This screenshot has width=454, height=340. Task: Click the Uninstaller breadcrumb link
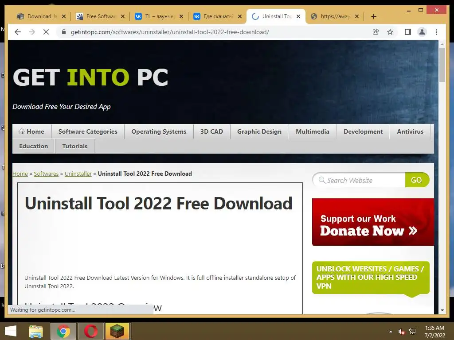(78, 174)
